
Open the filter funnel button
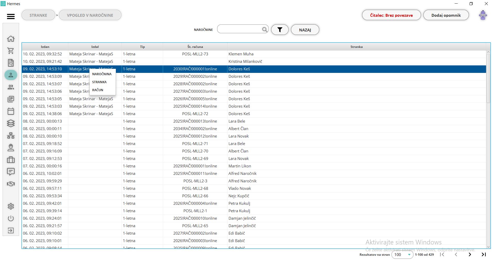pos(280,30)
